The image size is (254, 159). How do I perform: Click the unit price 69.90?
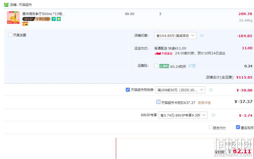click(130, 14)
